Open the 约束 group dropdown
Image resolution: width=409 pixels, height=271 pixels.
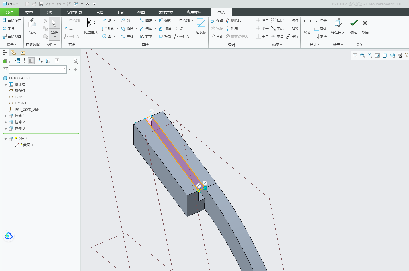277,45
